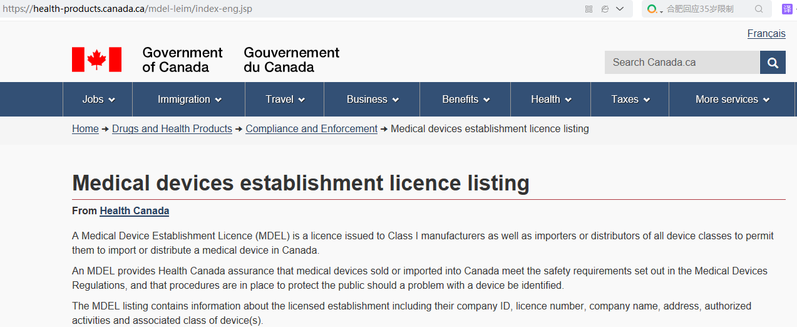The image size is (797, 327).
Task: Open the purple translate extension icon
Action: click(x=787, y=9)
